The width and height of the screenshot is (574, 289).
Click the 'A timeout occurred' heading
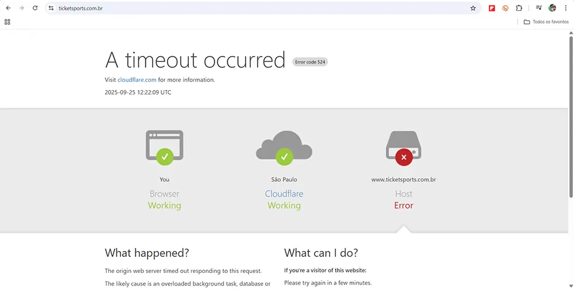195,60
